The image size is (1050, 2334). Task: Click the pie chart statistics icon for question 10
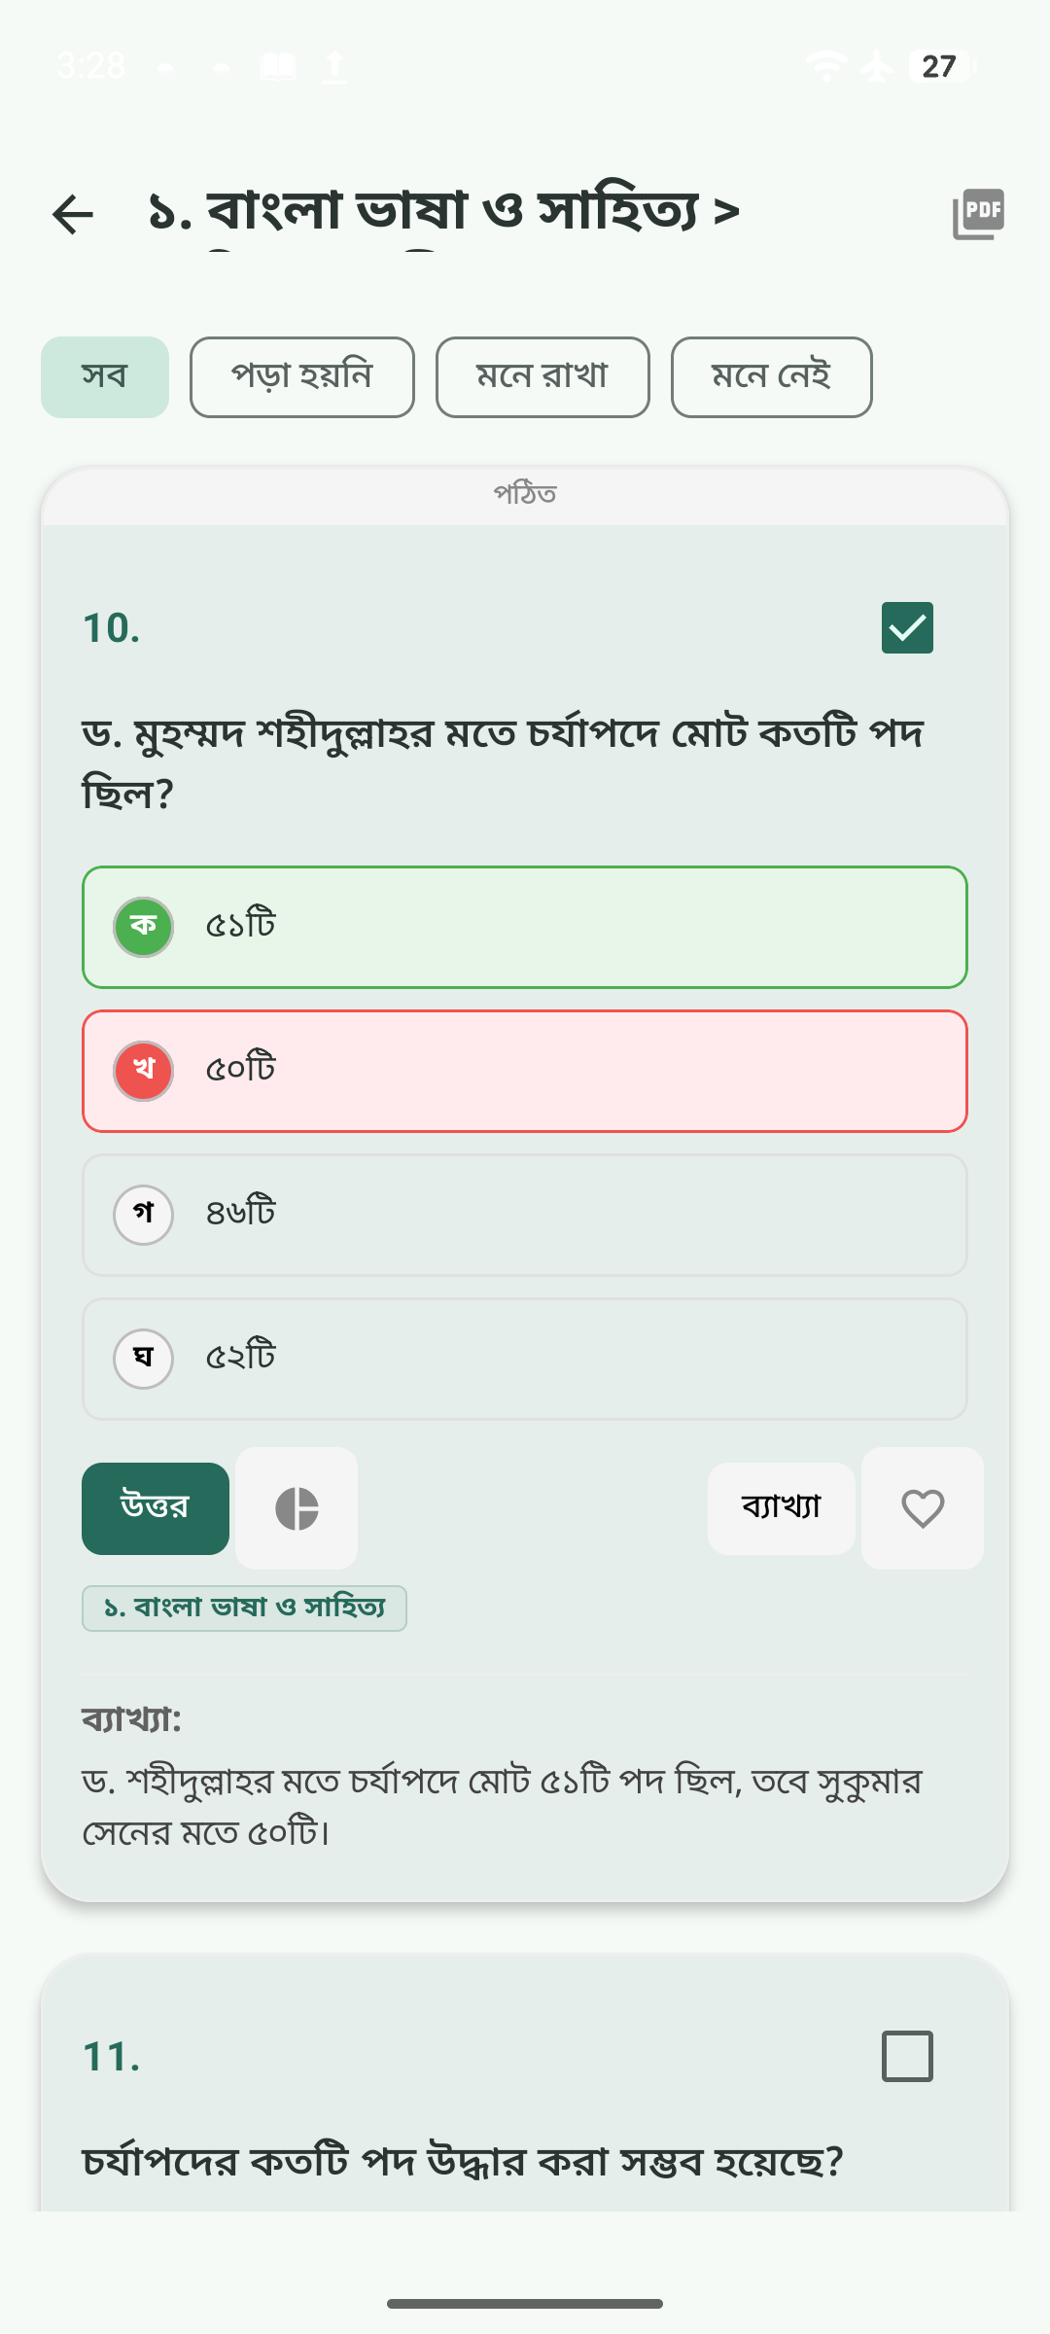[x=296, y=1508]
